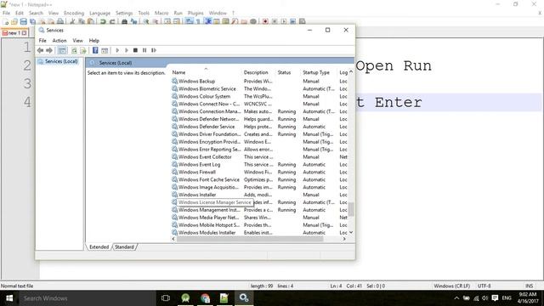This screenshot has height=306, width=544.
Task: Go back in Services toolbar
Action: click(40, 50)
